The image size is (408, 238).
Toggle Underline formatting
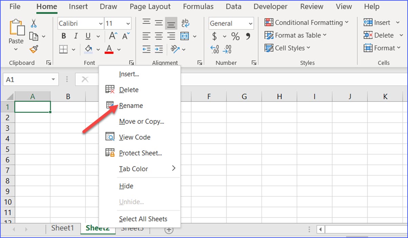tap(88, 36)
